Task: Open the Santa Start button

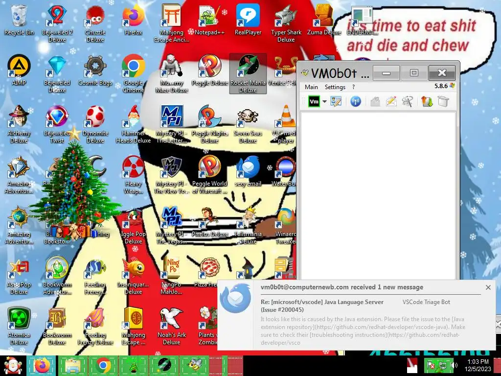Action: [13, 365]
